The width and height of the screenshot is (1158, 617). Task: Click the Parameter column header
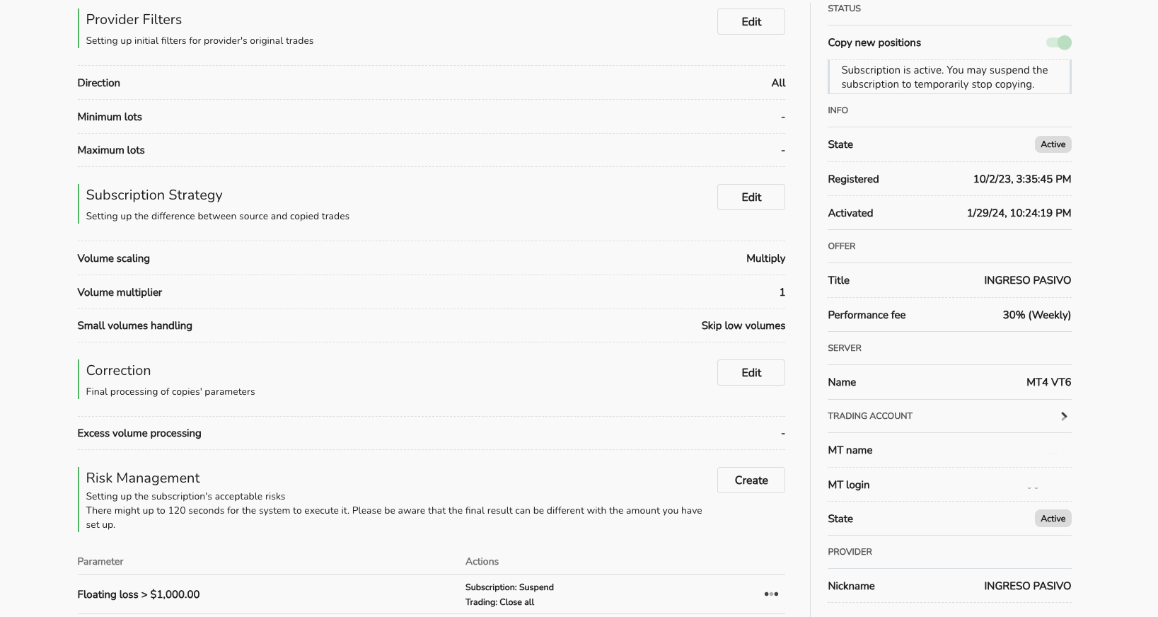pyautogui.click(x=100, y=561)
